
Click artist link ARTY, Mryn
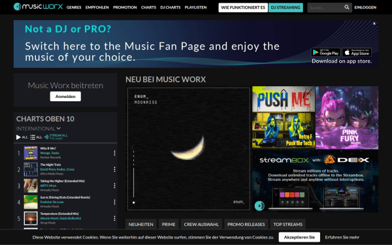coord(48,186)
